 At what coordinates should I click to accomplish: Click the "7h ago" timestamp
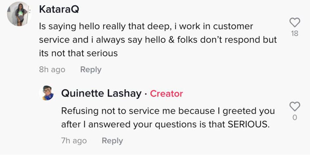(74, 140)
